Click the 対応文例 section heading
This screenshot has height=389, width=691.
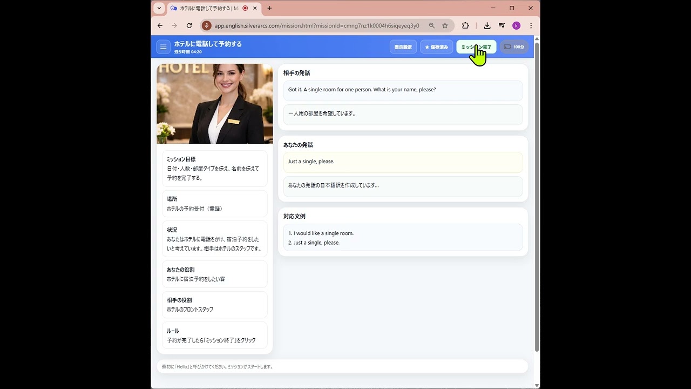coord(294,216)
